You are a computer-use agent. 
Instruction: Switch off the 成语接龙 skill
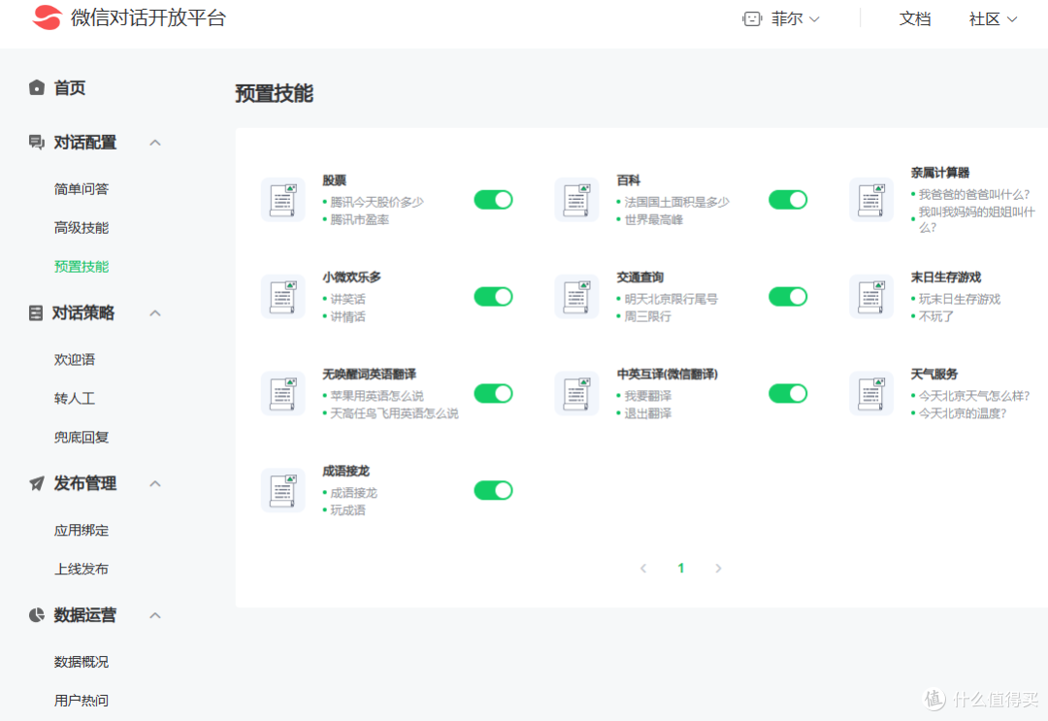point(493,490)
